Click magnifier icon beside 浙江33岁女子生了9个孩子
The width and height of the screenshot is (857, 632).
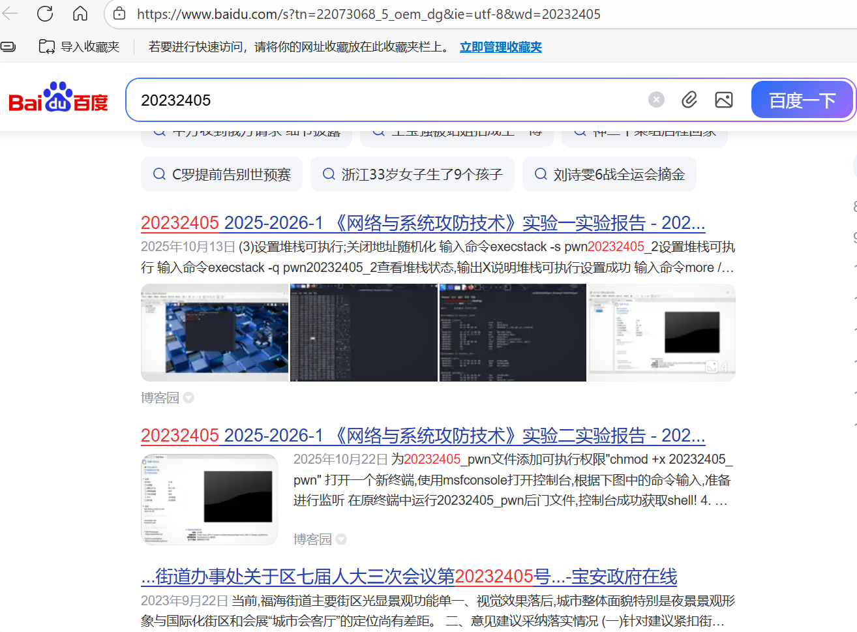[329, 174]
